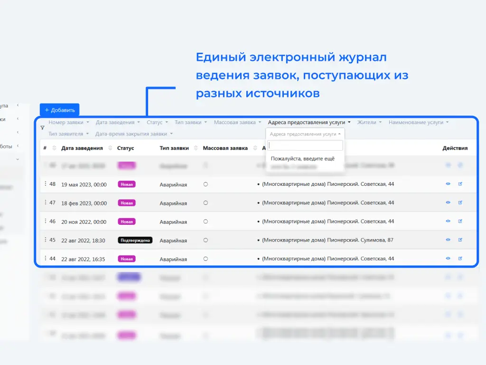Expand the Статус filter dropdown
486x365 pixels.
click(x=157, y=122)
